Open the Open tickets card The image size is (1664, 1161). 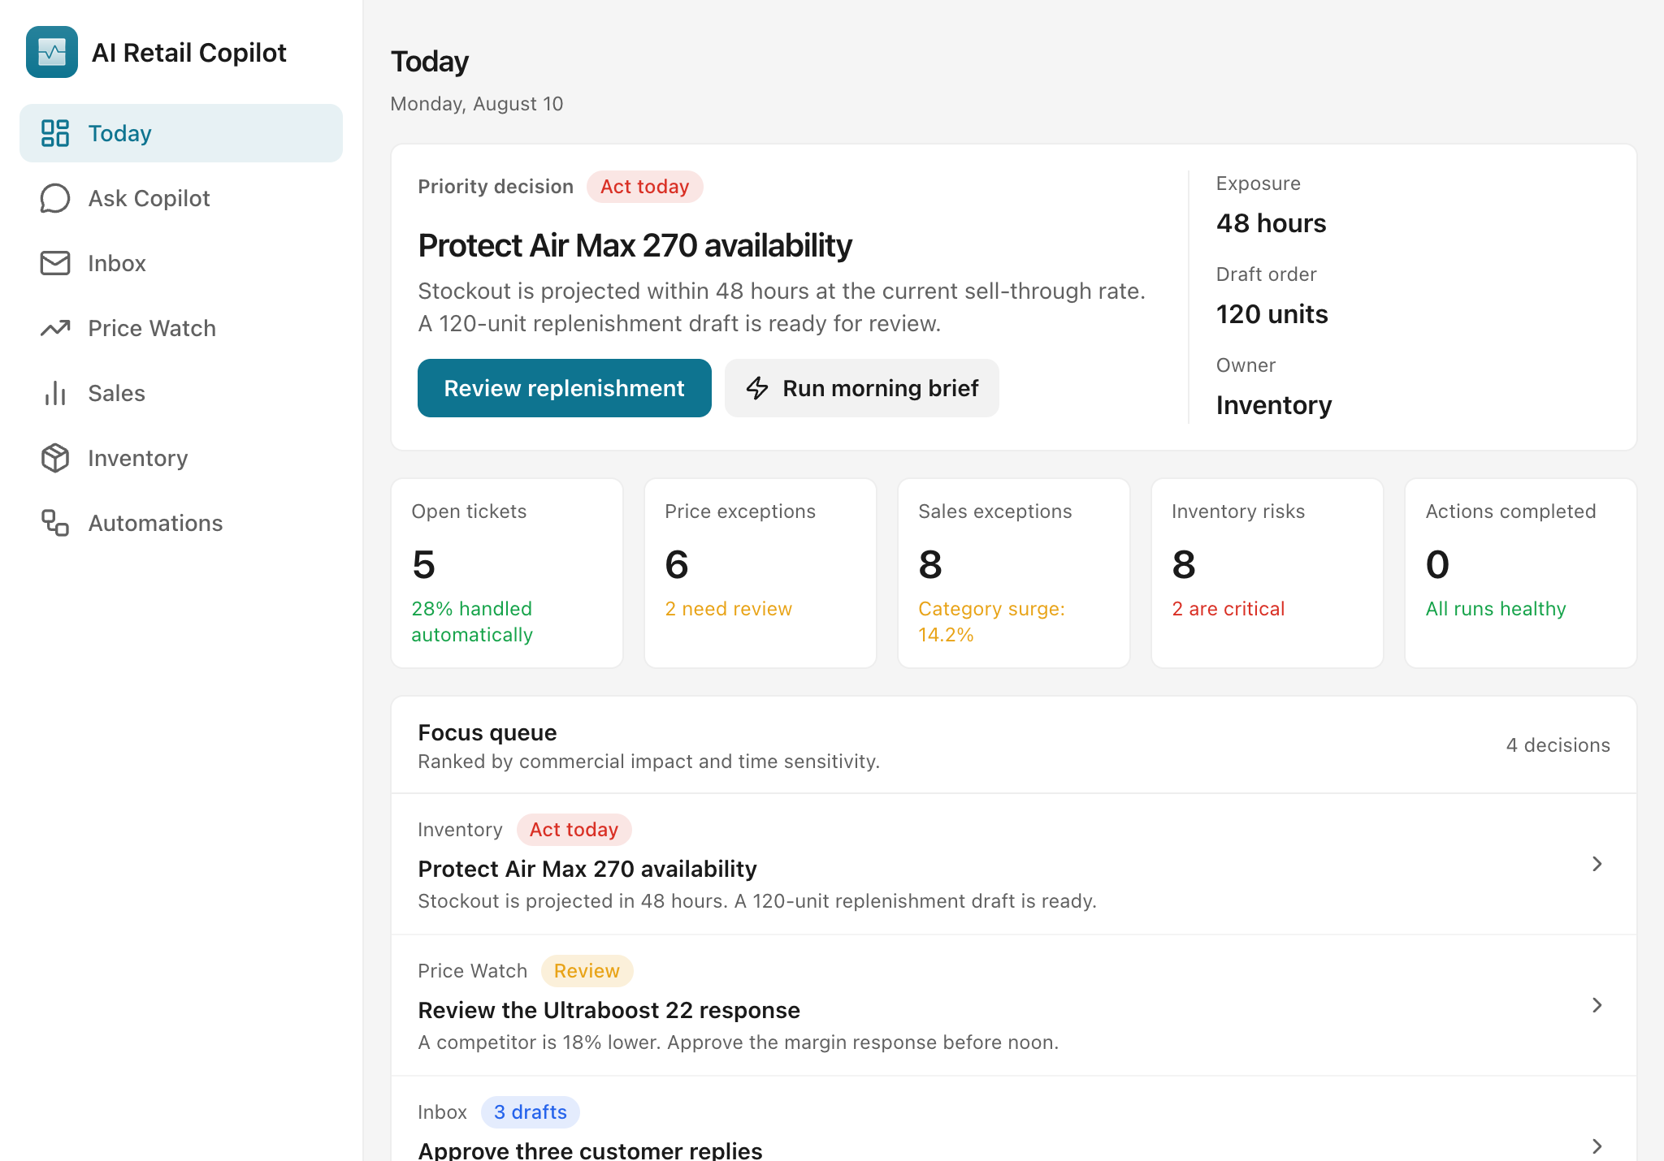[507, 573]
